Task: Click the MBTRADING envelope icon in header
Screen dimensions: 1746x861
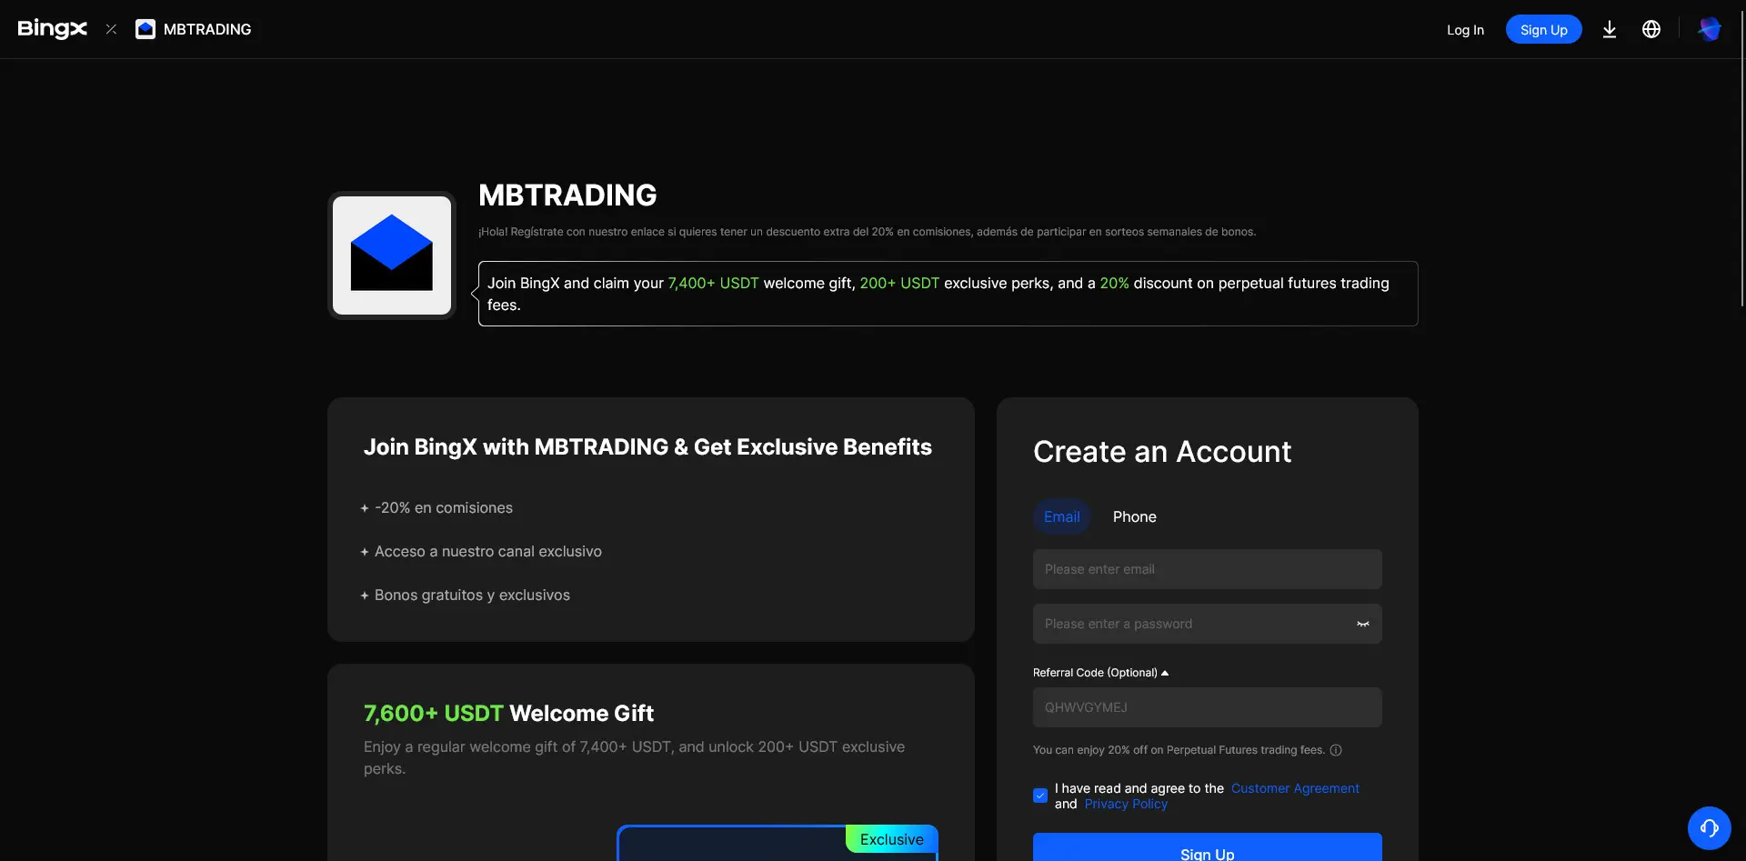Action: (x=145, y=29)
